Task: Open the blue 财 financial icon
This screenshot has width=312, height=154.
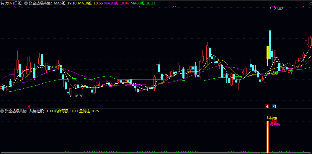Action: pyautogui.click(x=274, y=106)
